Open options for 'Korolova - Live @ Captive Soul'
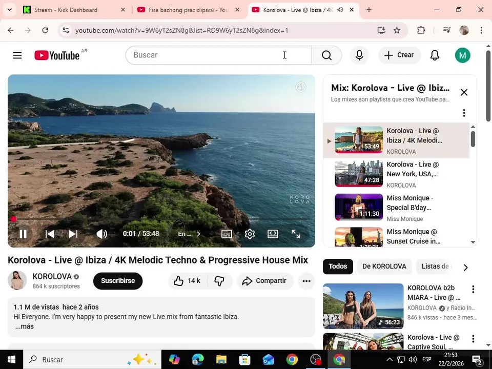The width and height of the screenshot is (492, 369). point(473,339)
